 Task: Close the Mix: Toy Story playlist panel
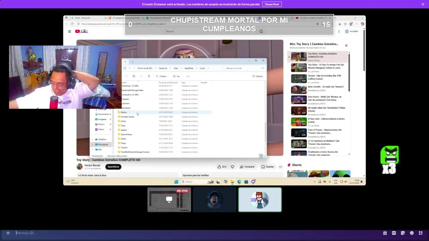tap(346, 46)
